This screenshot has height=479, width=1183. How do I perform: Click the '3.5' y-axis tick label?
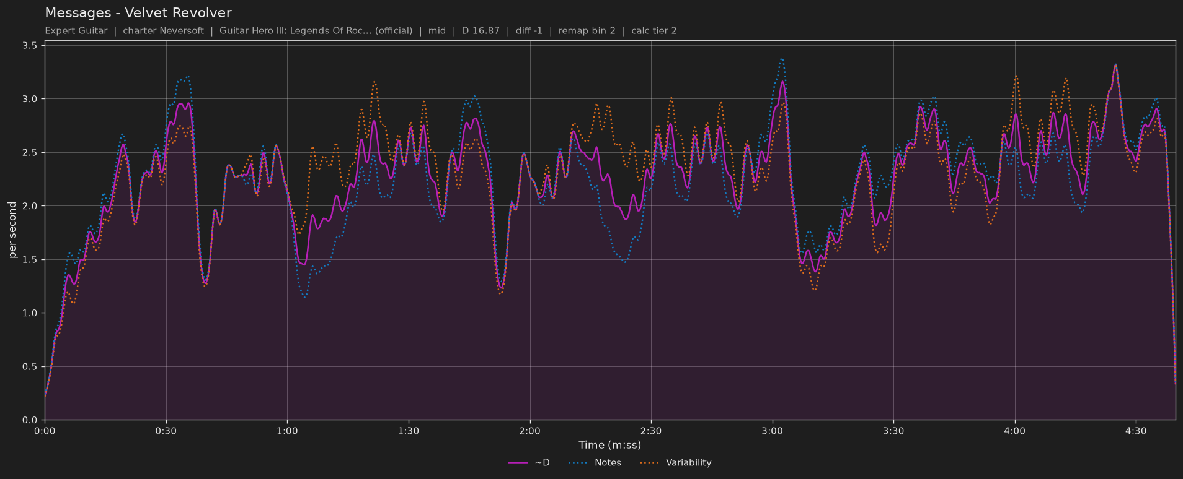[30, 46]
